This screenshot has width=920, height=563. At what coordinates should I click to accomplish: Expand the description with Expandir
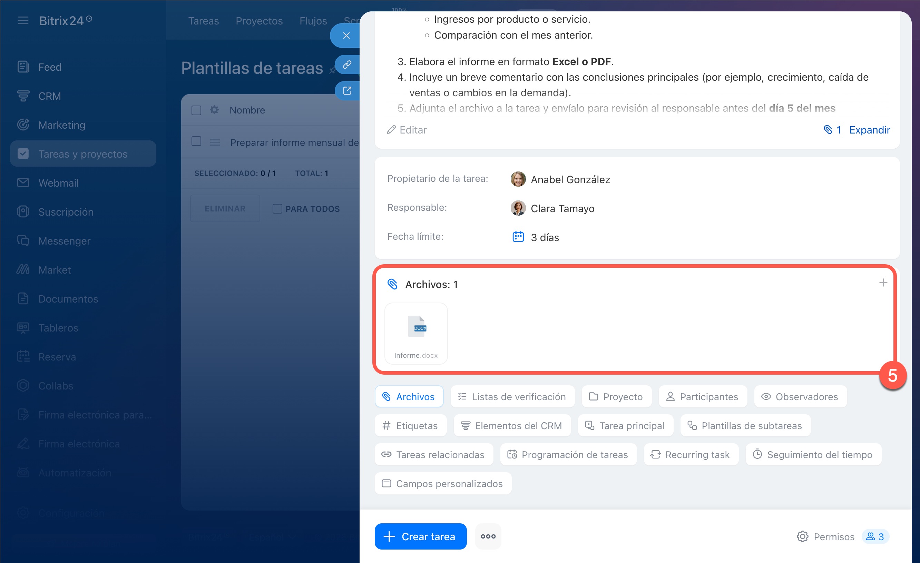[869, 130]
